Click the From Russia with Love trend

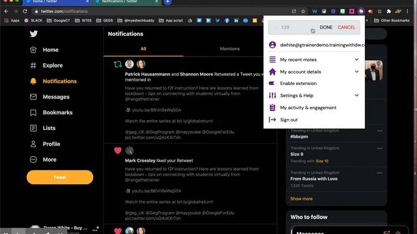(314, 179)
